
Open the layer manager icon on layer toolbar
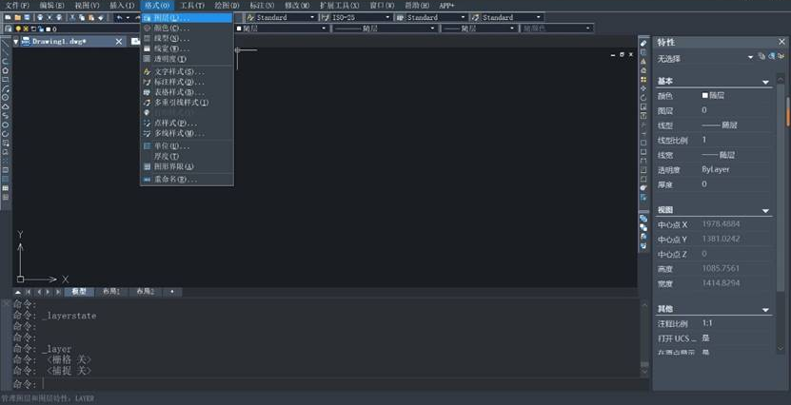tap(8, 29)
